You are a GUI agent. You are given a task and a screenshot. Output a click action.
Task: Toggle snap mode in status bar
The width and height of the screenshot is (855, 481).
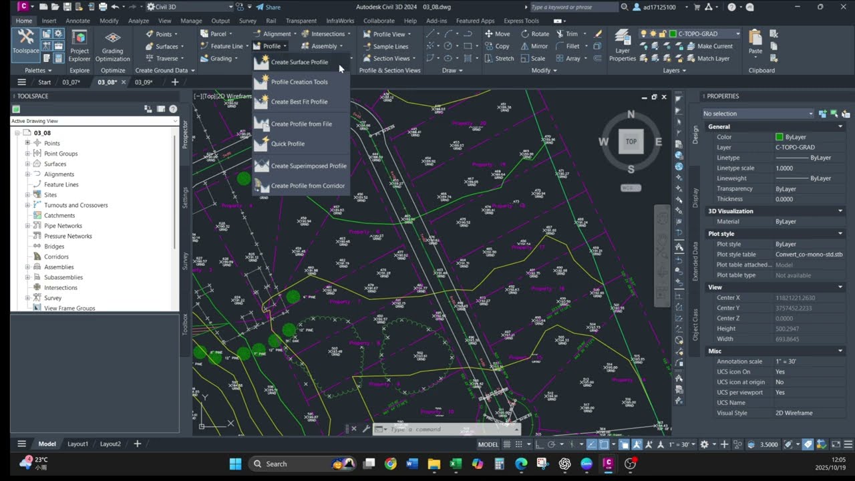click(x=519, y=444)
